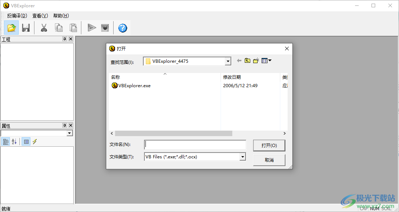Click the blue Help question mark icon
Screen dimensions: 399x212
click(123, 28)
